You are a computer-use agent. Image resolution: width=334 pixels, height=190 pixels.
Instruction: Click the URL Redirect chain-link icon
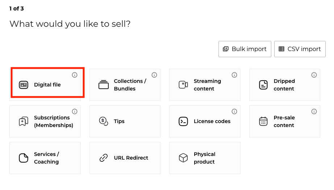(104, 158)
